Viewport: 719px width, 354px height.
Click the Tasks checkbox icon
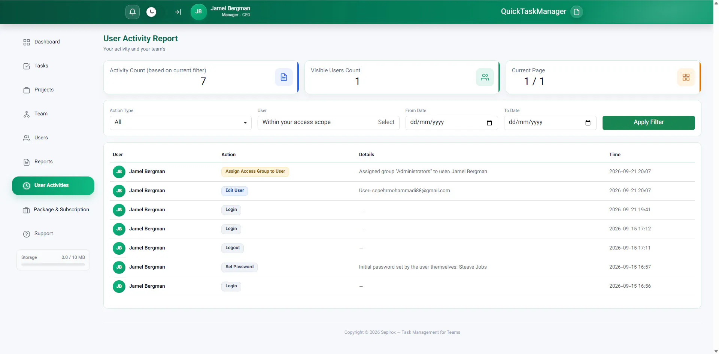27,66
